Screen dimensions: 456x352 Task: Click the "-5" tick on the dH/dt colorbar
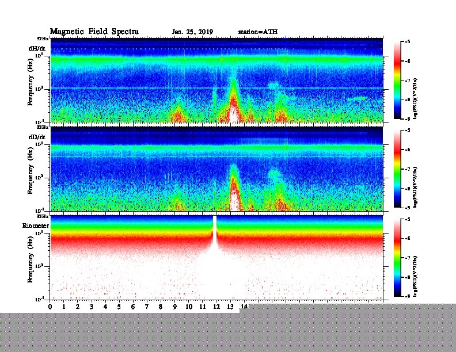pos(408,42)
